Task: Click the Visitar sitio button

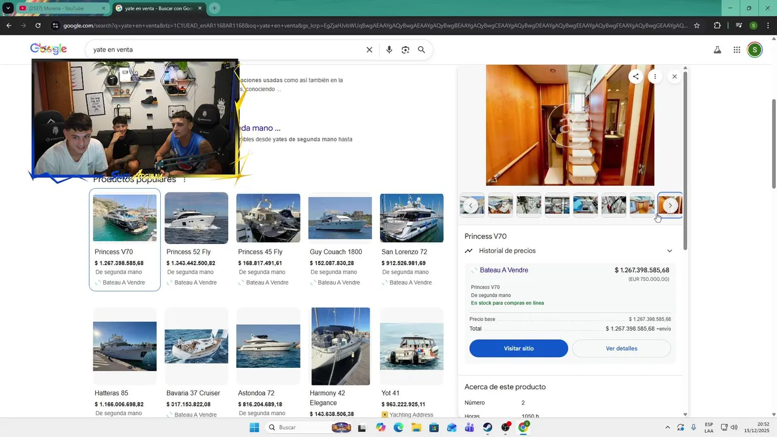Action: (x=518, y=348)
